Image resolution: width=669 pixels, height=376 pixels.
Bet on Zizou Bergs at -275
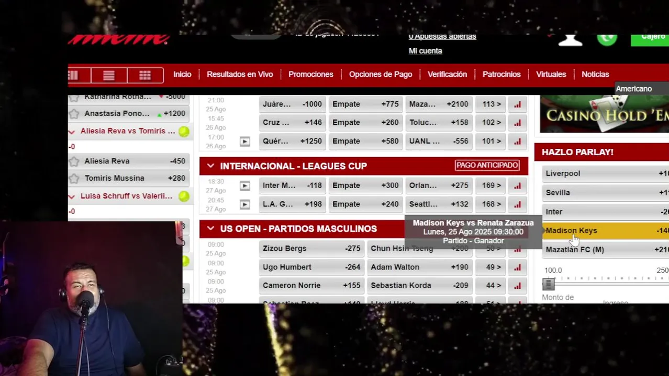coord(311,249)
